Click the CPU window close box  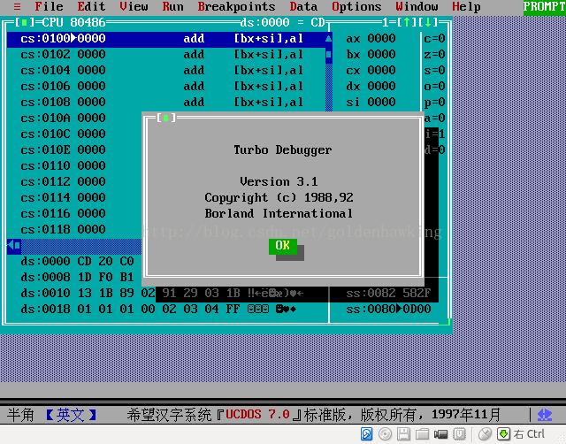[x=25, y=23]
